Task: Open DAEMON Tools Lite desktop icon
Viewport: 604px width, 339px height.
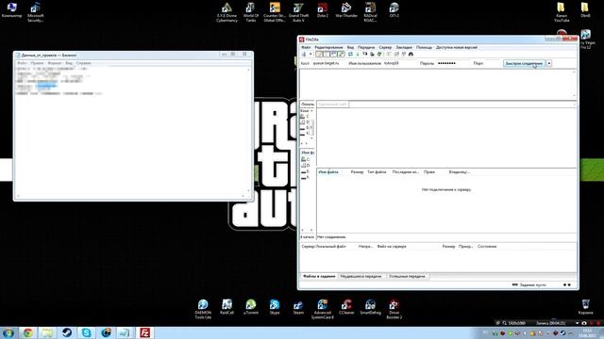Action: [x=203, y=309]
